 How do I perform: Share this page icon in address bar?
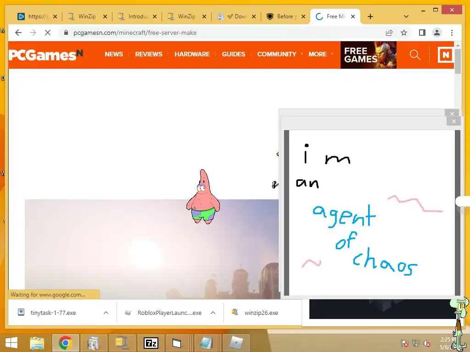click(389, 33)
